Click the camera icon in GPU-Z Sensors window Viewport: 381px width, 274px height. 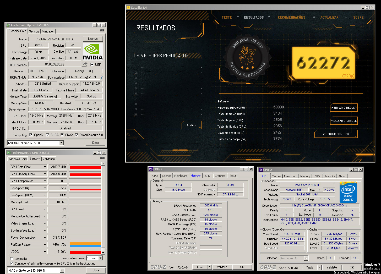[x=102, y=158]
